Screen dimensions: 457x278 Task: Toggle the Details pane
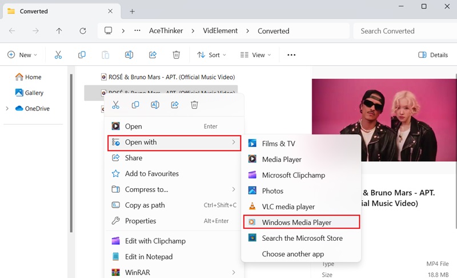coord(433,55)
